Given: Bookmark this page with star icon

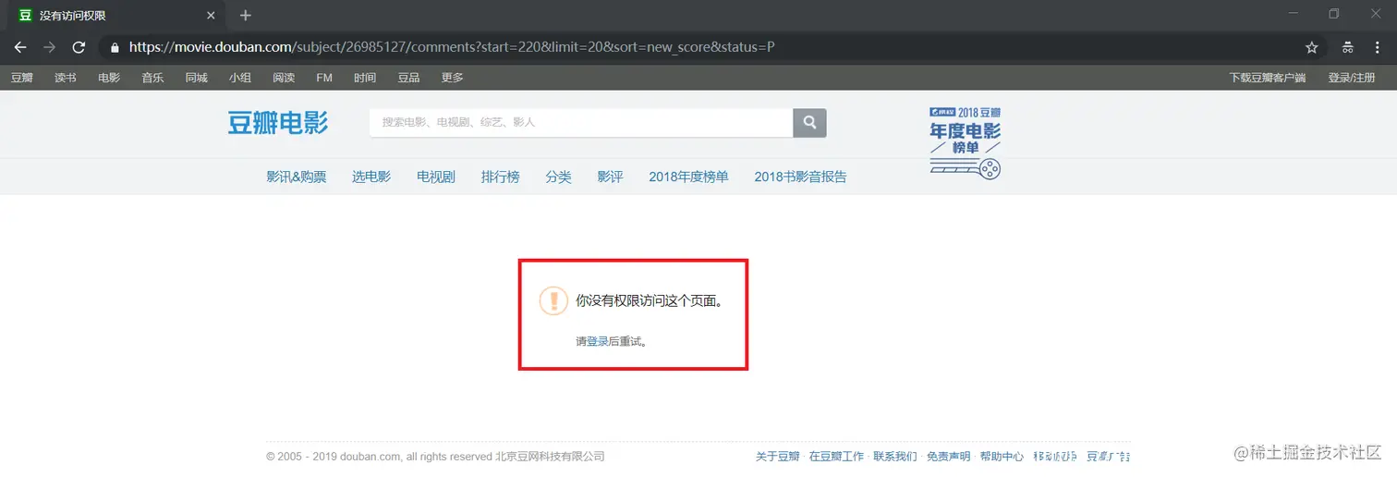Looking at the screenshot, I should pyautogui.click(x=1311, y=47).
